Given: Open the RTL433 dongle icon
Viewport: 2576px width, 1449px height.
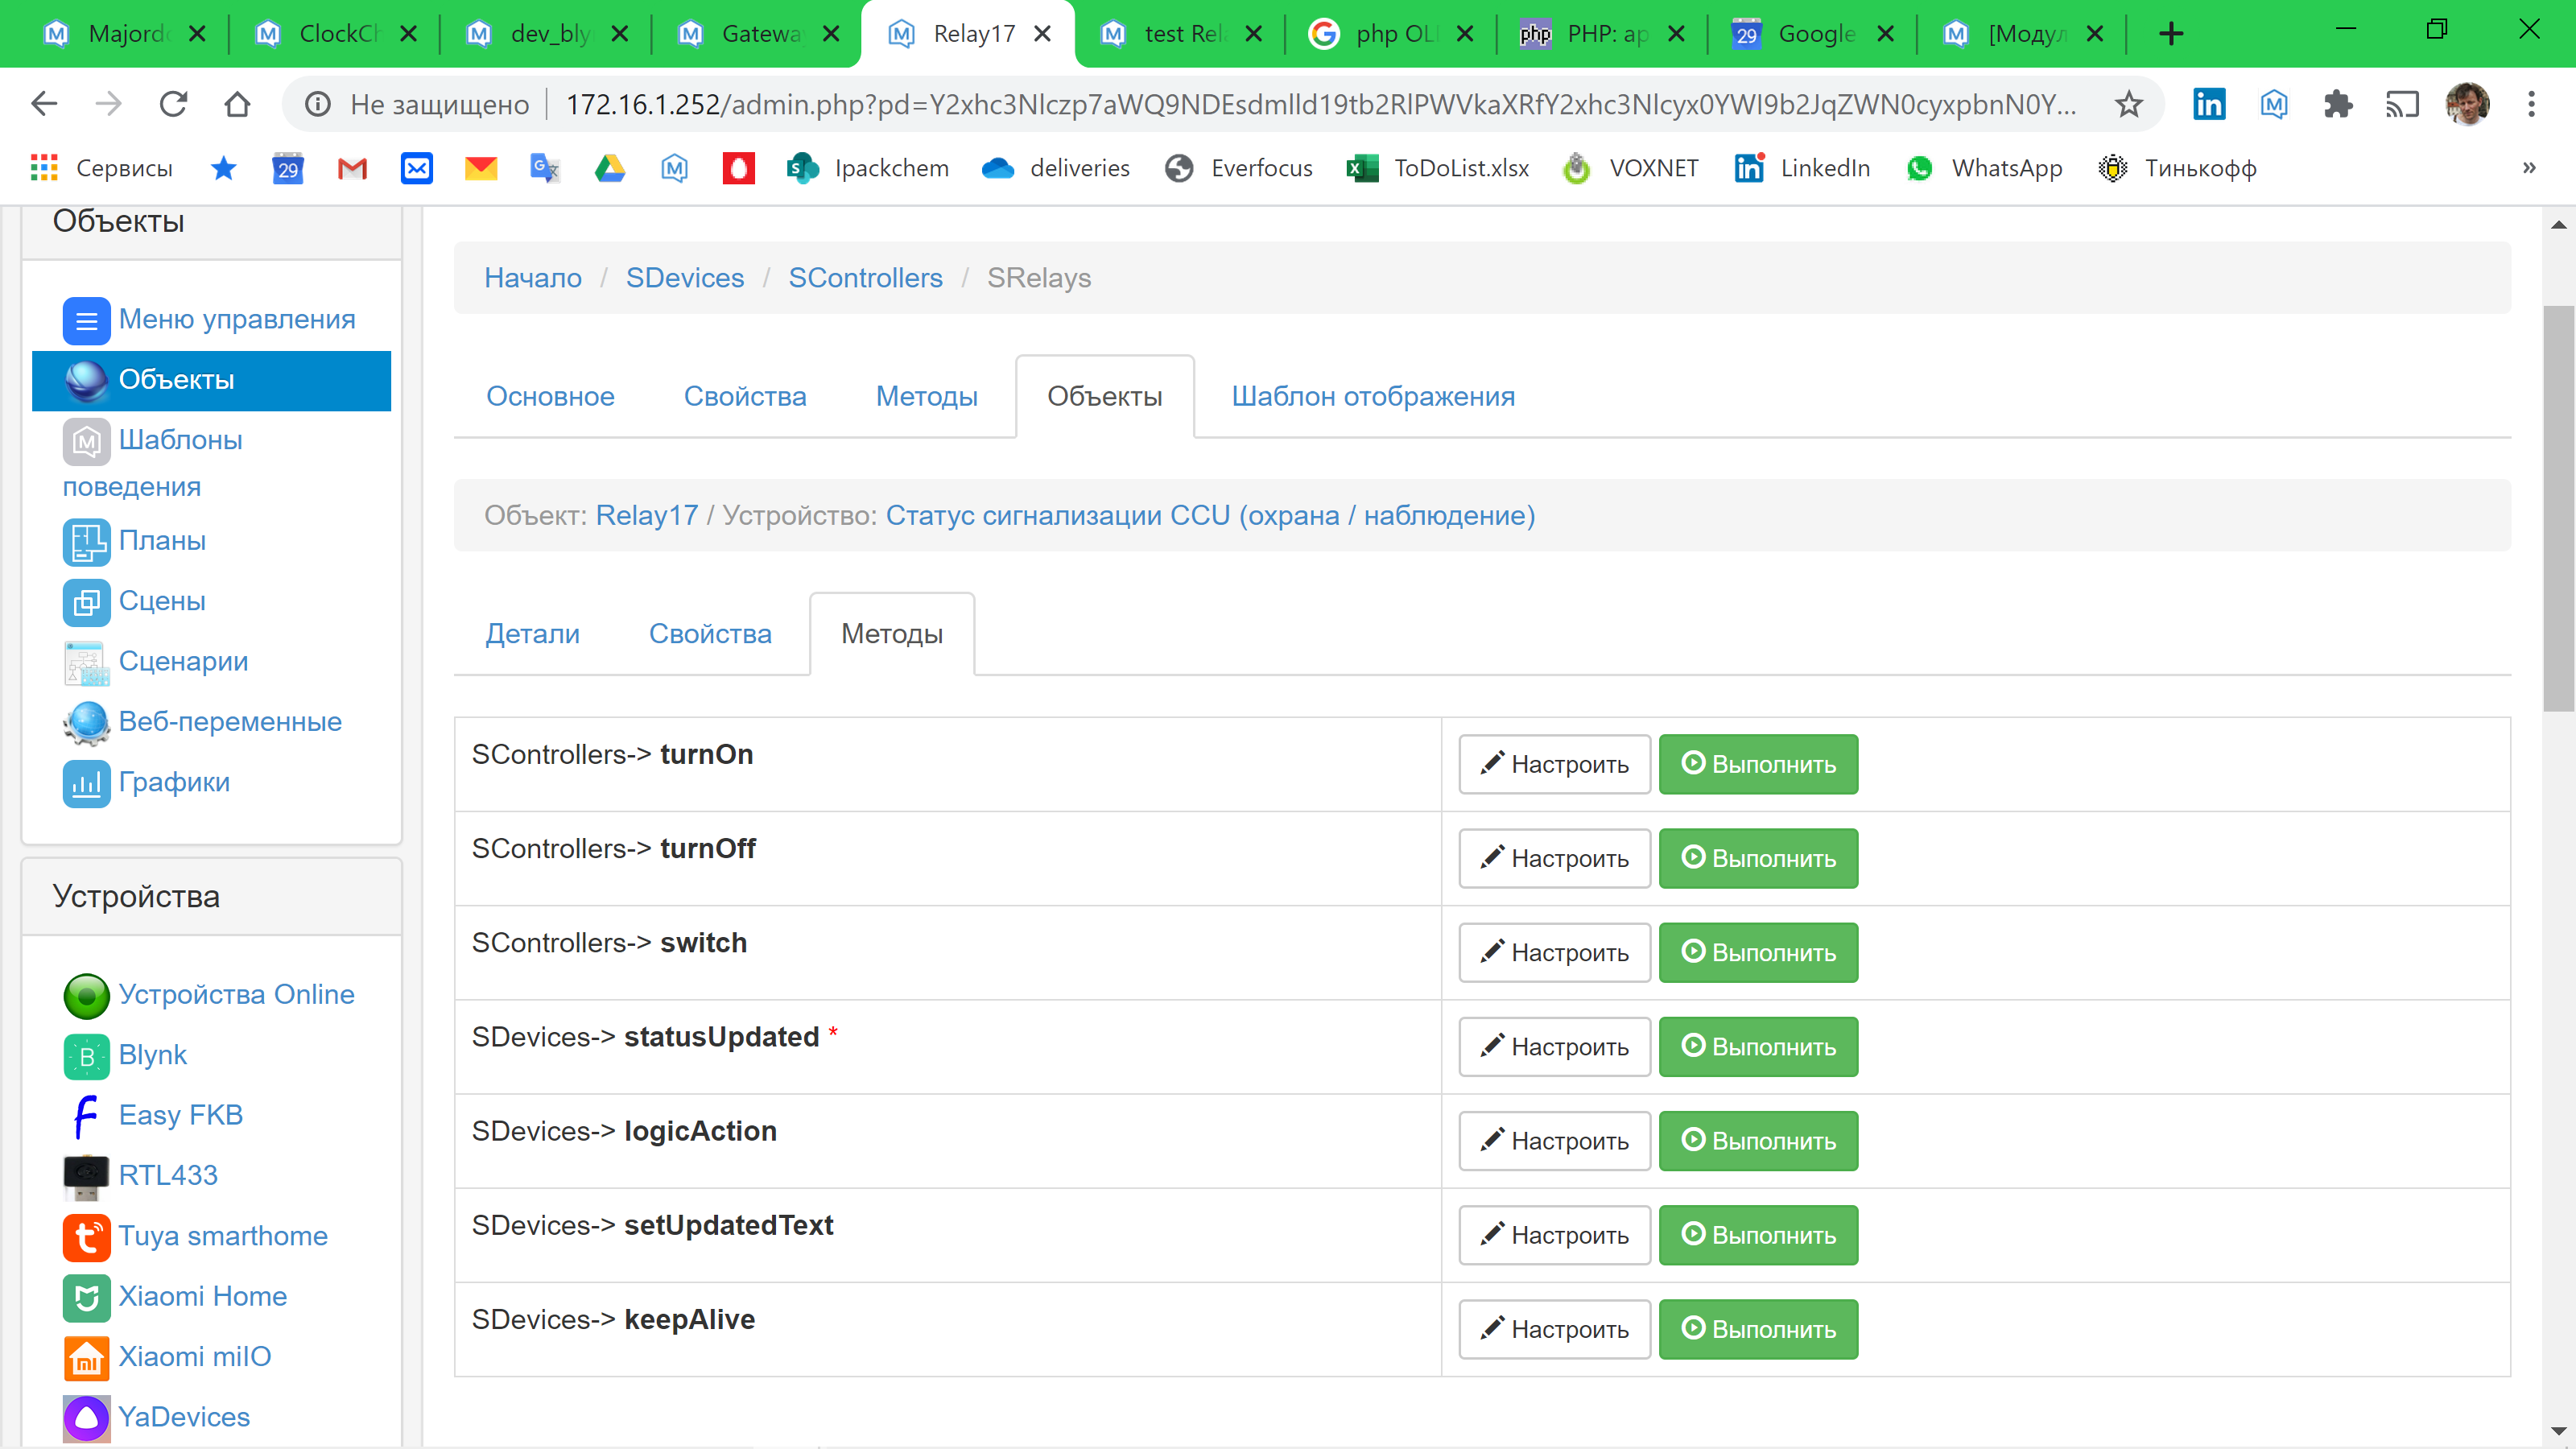Looking at the screenshot, I should pos(86,1176).
